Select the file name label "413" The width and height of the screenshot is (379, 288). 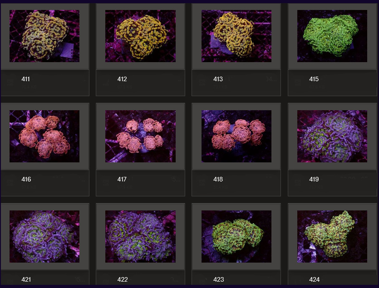click(218, 79)
